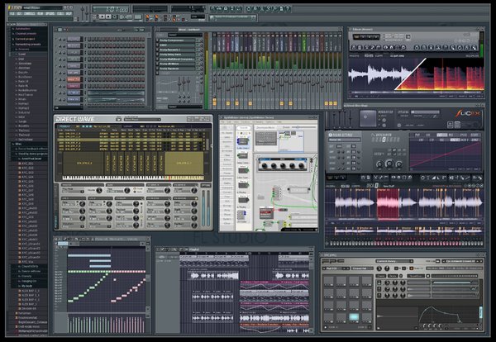Click the highlighted cyan pad in FPC
The height and width of the screenshot is (342, 496).
point(354,316)
